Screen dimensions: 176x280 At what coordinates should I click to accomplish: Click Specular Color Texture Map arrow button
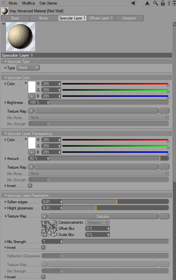31,111
